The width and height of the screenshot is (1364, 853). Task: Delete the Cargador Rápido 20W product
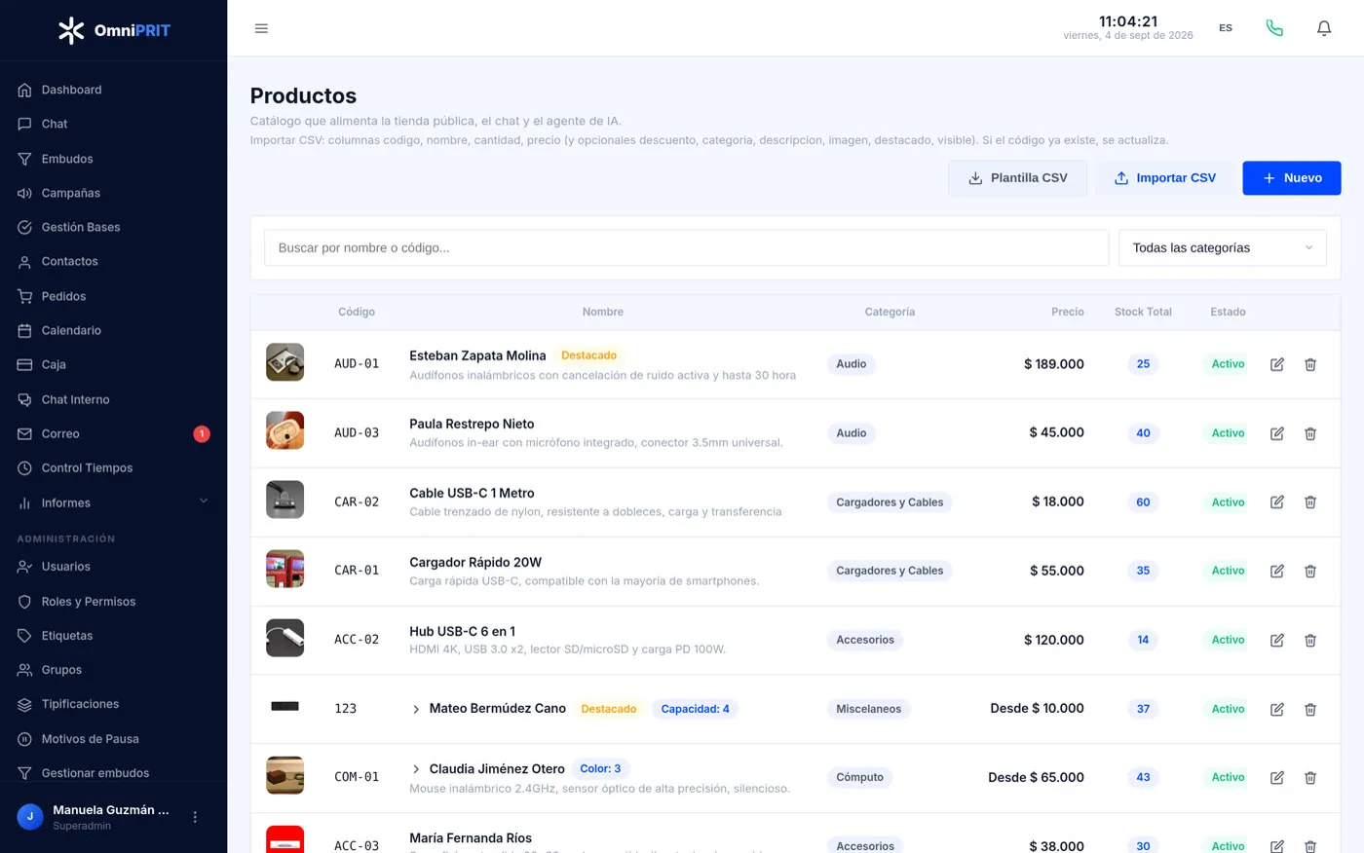click(x=1310, y=571)
